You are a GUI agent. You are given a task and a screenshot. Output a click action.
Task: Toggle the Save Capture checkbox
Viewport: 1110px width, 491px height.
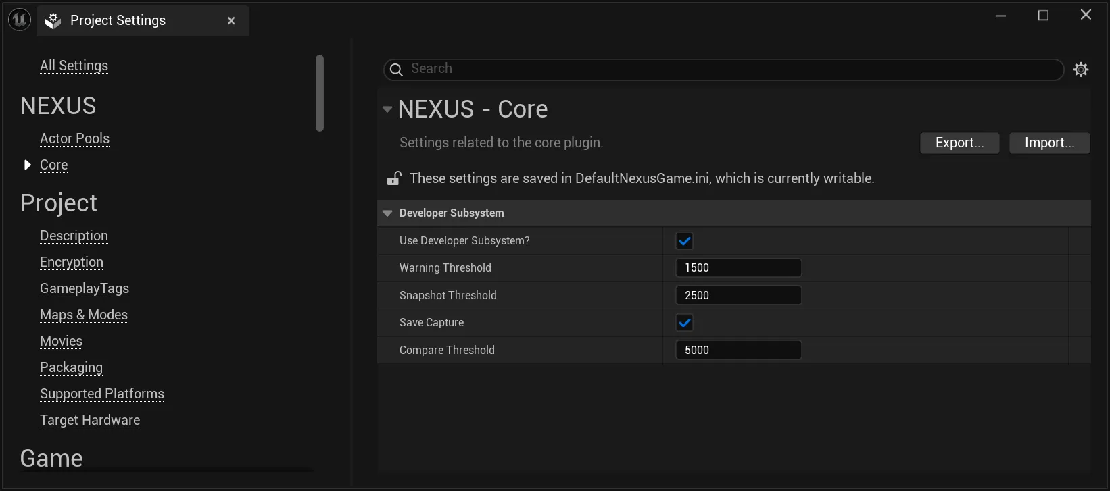(x=684, y=323)
